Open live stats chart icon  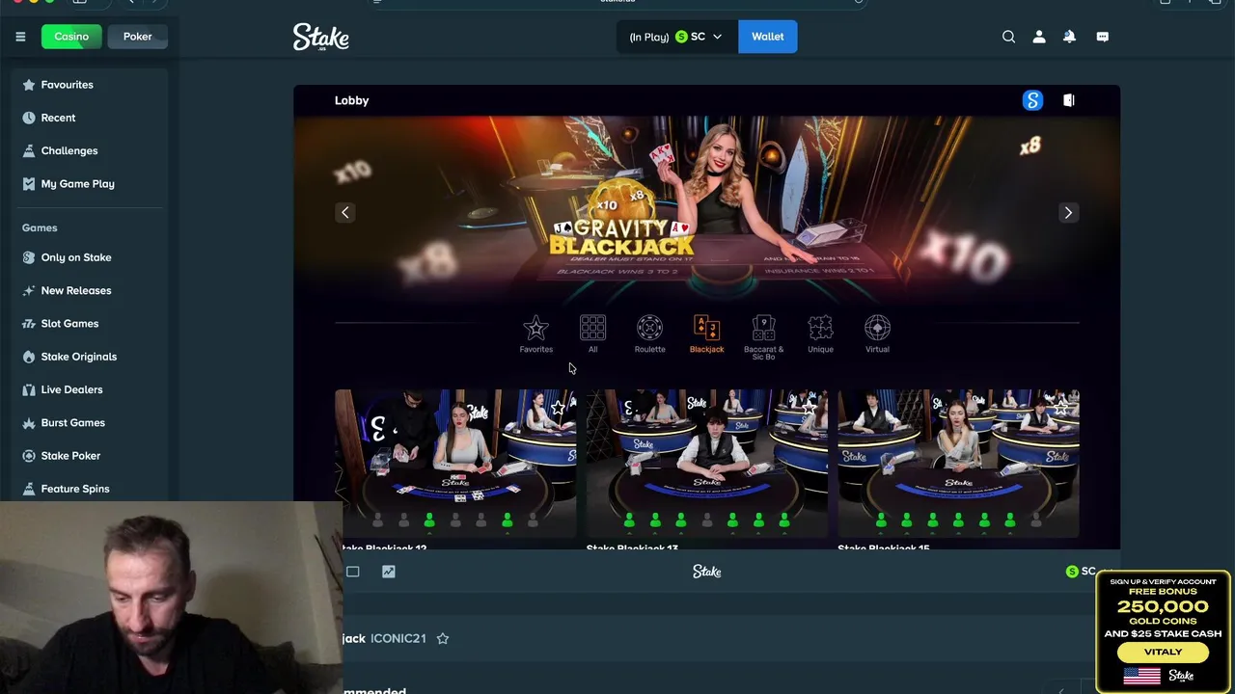click(388, 572)
